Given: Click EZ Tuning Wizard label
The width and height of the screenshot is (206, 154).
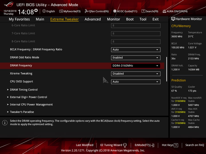Looking at the screenshot, I should click(111, 145).
